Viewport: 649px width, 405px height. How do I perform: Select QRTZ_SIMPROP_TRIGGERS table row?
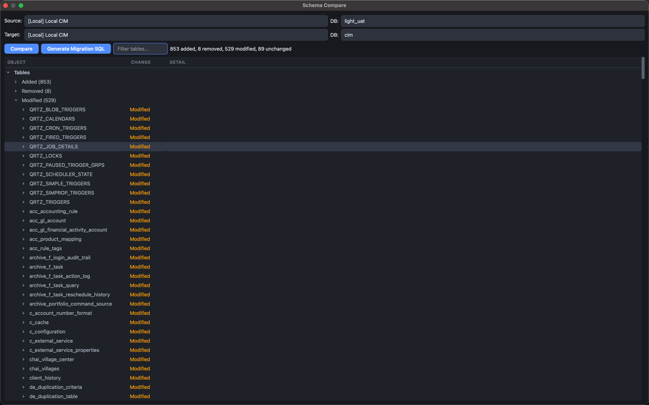click(x=323, y=193)
